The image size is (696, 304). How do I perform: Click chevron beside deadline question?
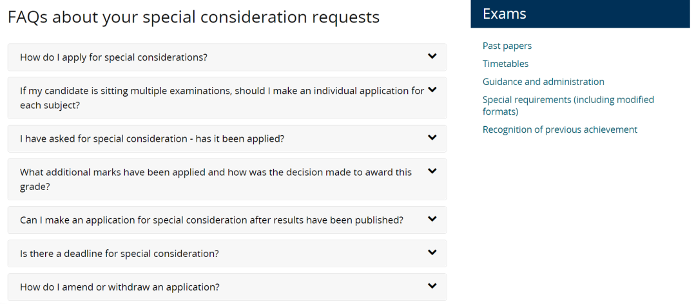point(432,252)
